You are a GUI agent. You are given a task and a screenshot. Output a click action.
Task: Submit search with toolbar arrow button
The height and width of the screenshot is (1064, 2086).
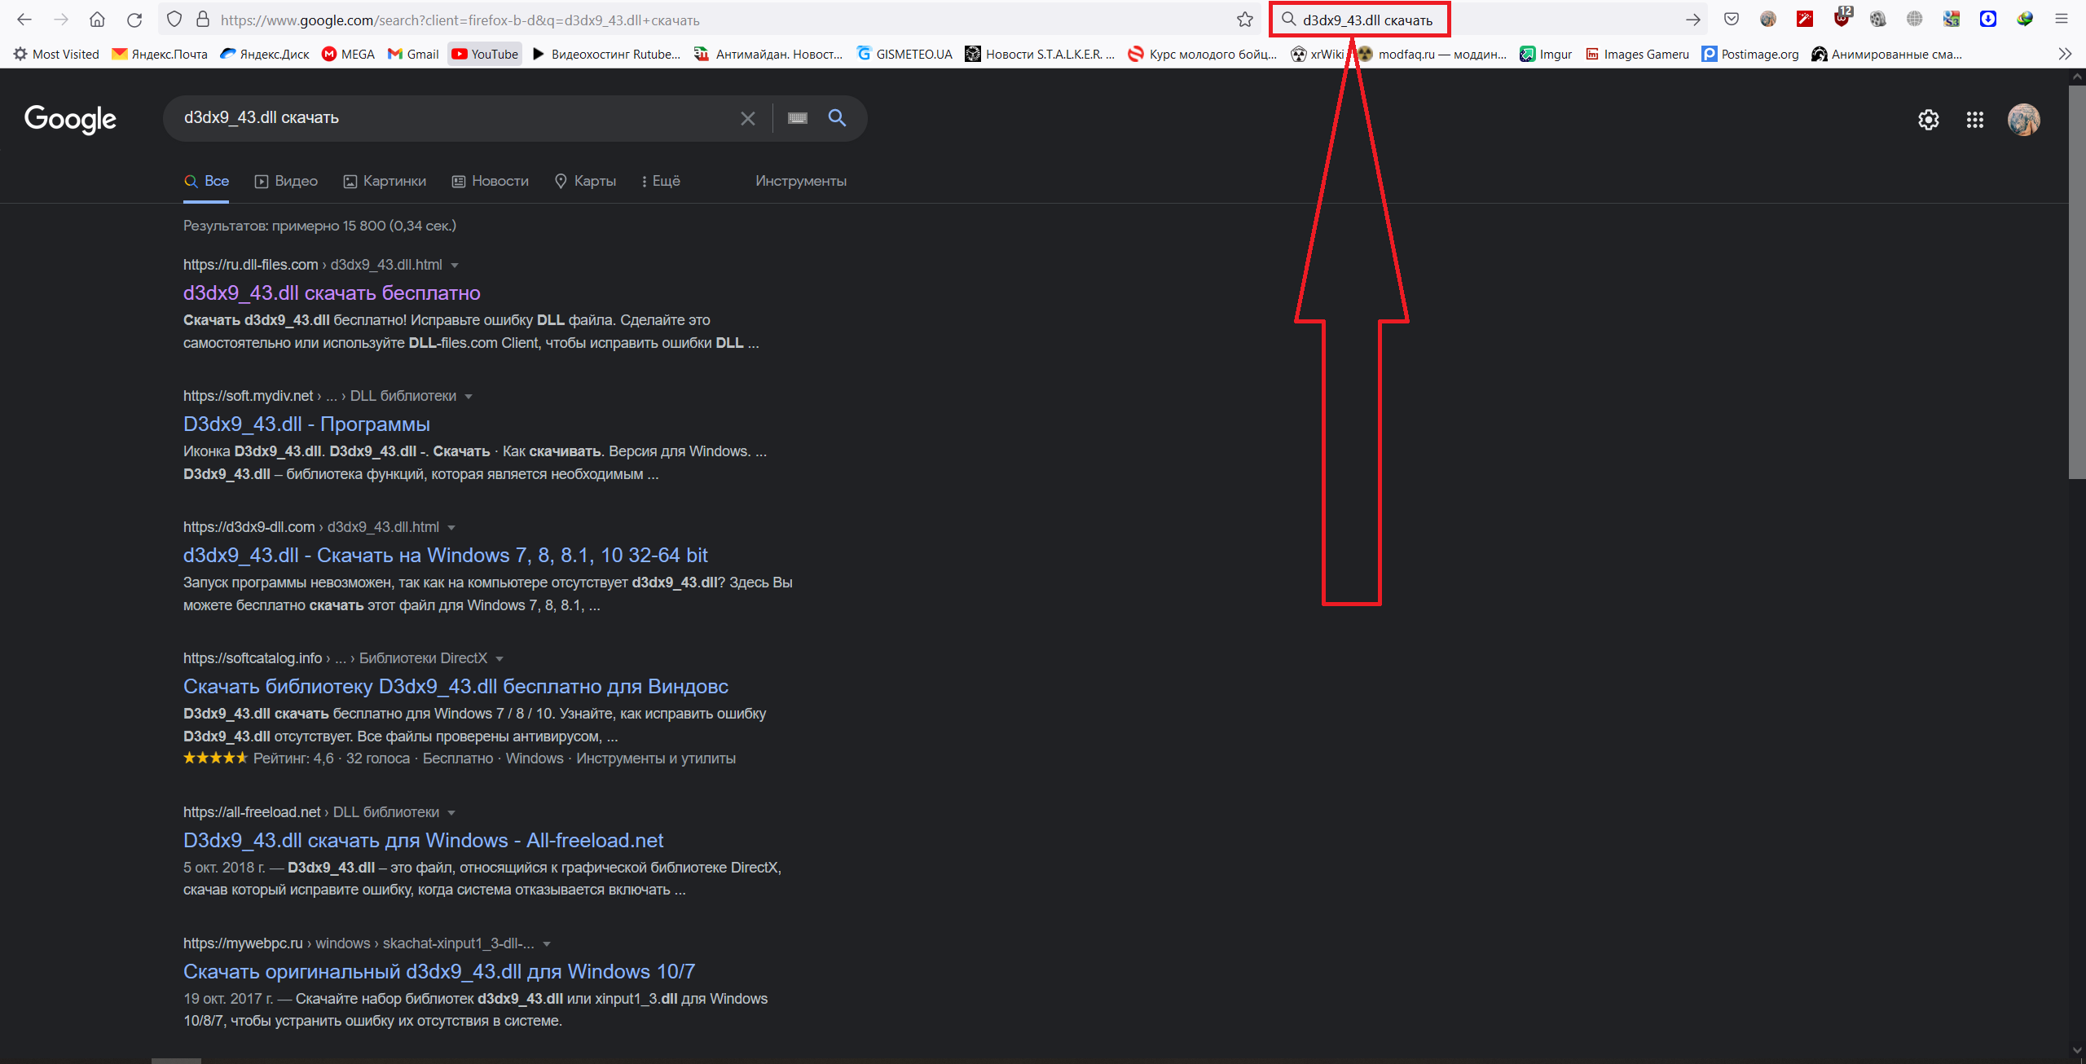coord(1692,20)
